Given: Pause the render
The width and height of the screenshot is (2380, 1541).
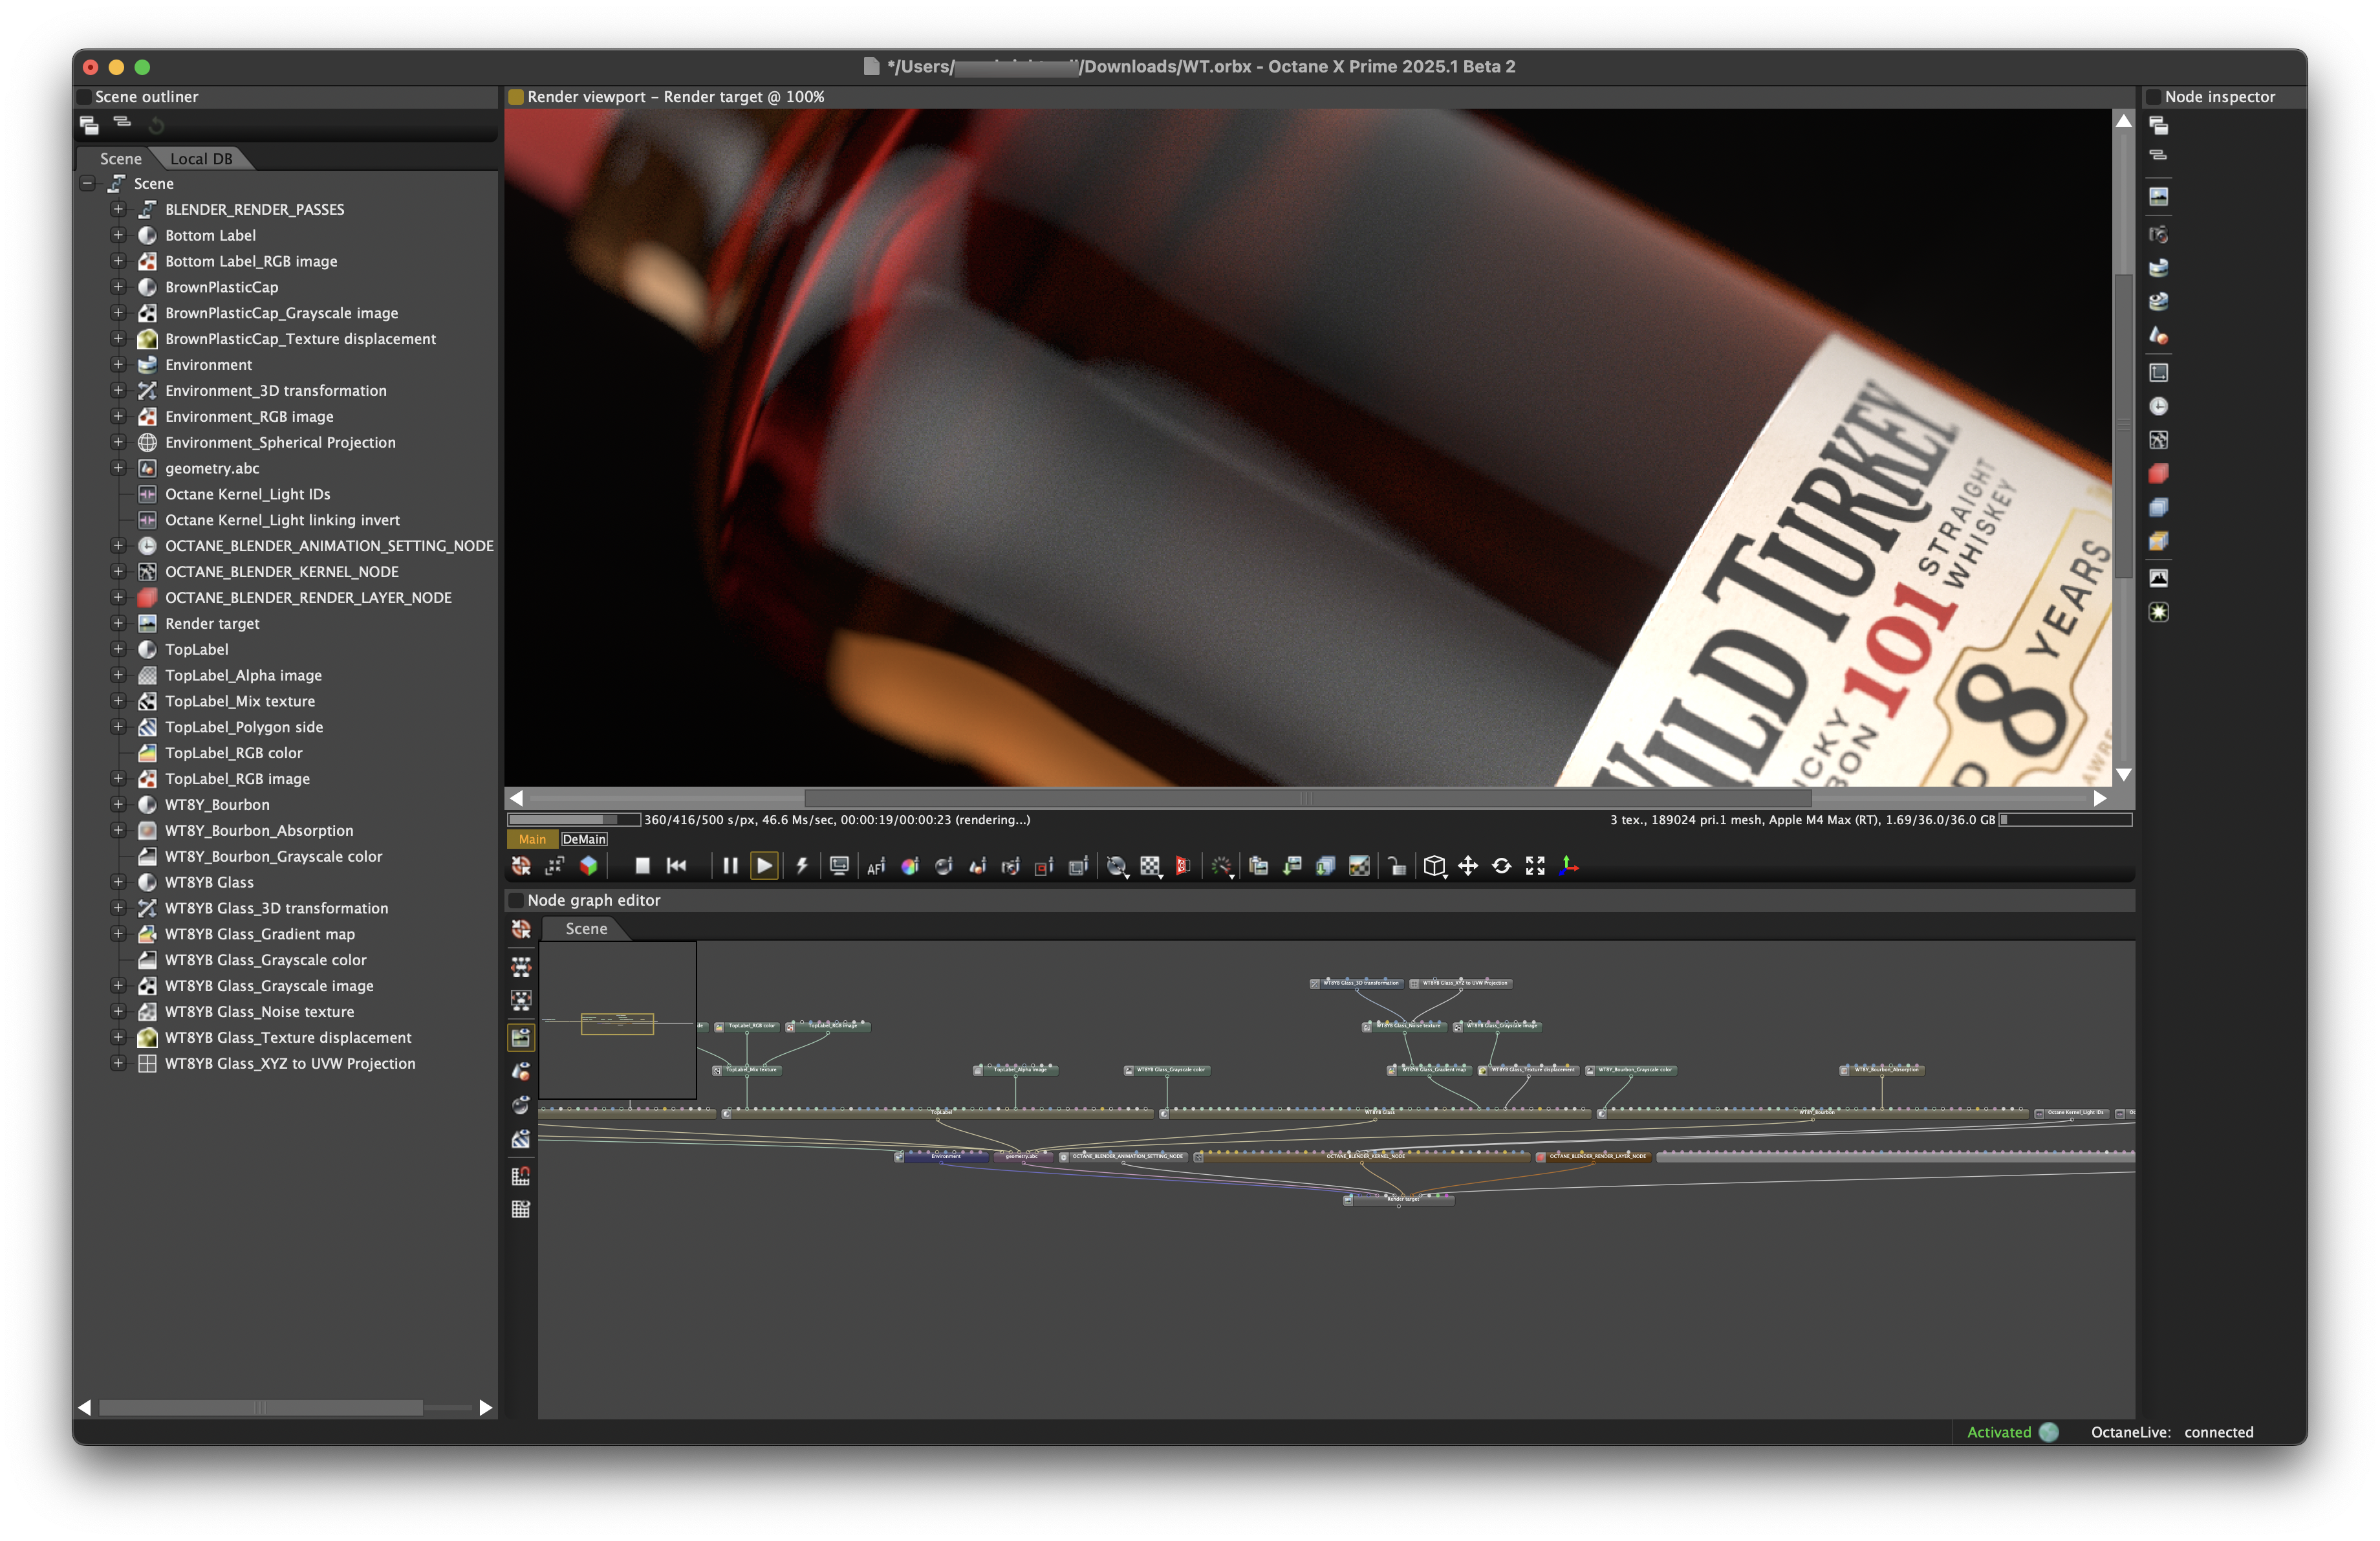Looking at the screenshot, I should (x=730, y=866).
